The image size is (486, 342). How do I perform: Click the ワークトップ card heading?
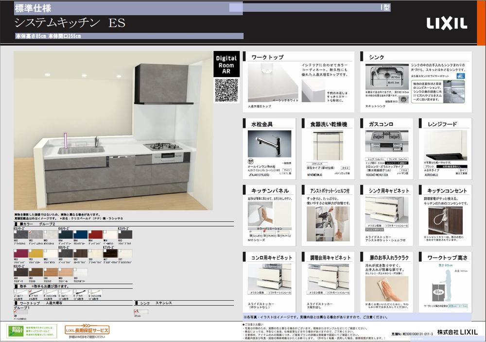[x=267, y=57]
